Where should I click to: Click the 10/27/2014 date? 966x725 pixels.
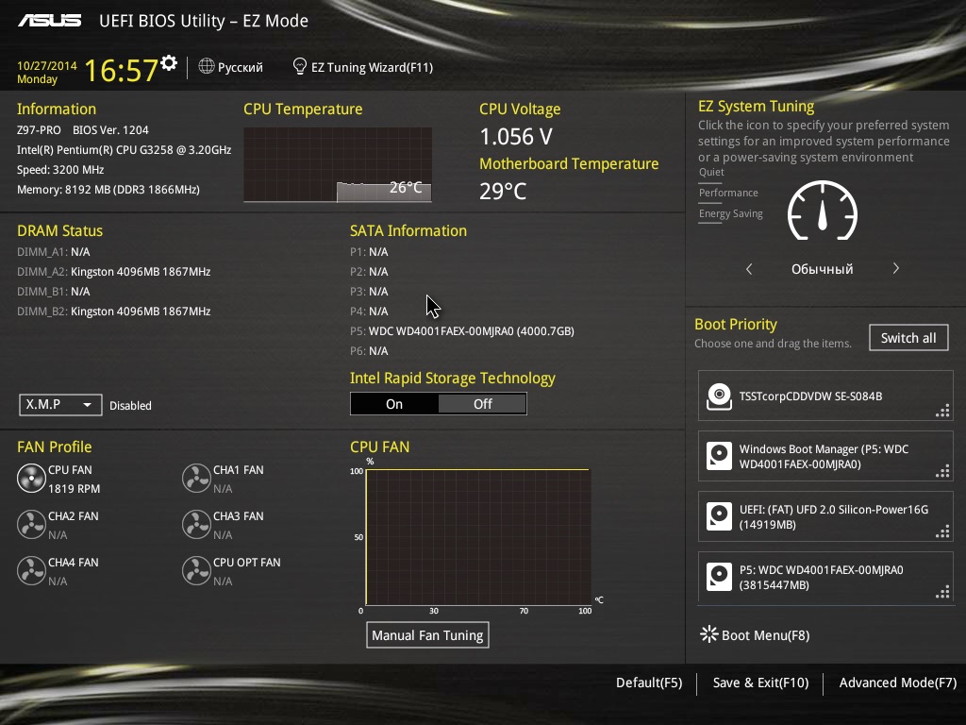click(x=47, y=65)
